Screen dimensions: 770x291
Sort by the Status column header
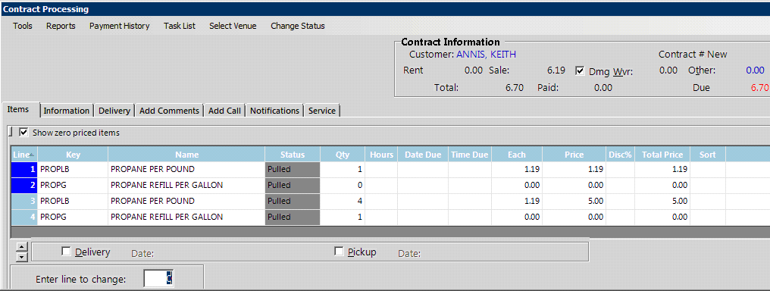pyautogui.click(x=293, y=155)
